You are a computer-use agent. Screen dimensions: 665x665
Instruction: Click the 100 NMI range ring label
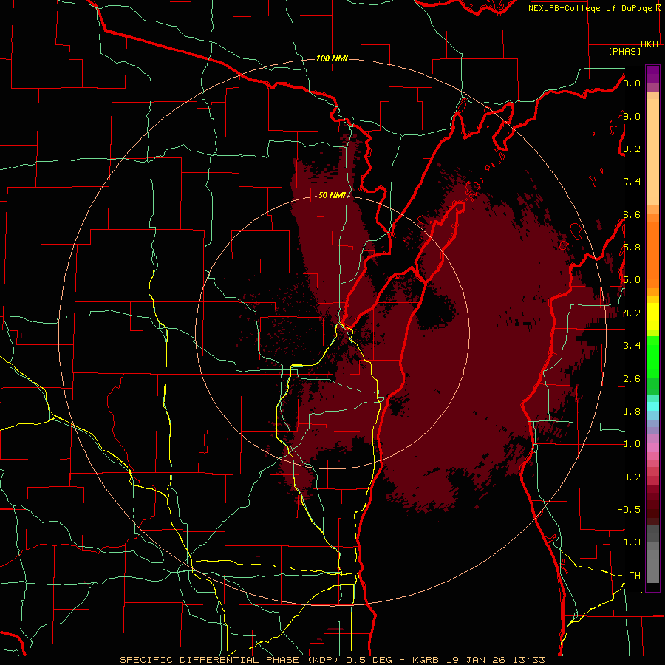[332, 58]
